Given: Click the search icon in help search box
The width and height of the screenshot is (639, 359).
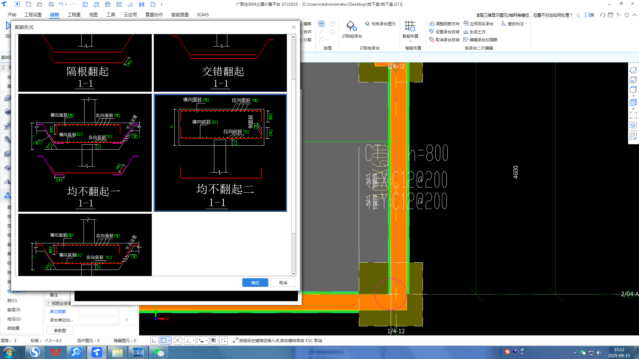Looking at the screenshot, I should 578,15.
